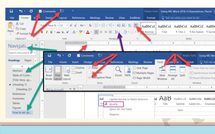Click Increase Indent icon

pyautogui.click(x=123, y=25)
